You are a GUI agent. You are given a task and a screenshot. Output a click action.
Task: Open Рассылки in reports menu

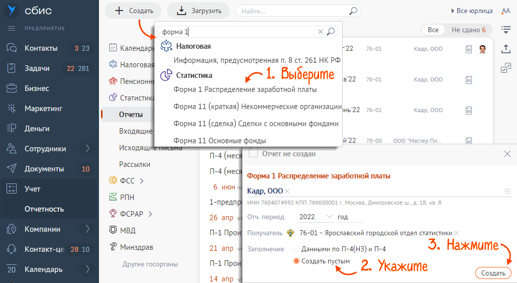135,164
